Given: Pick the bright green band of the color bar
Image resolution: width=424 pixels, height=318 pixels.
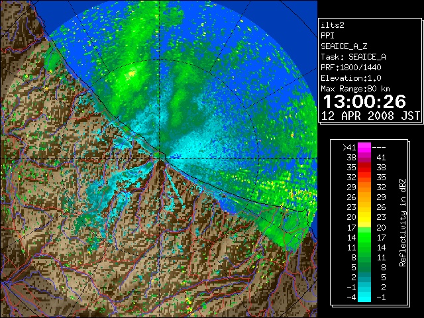Looking at the screenshot, I should tap(364, 237).
